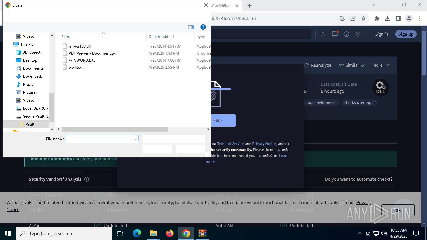427x240 pixels.
Task: Open VirusTotal notifications icon
Action: point(335,34)
